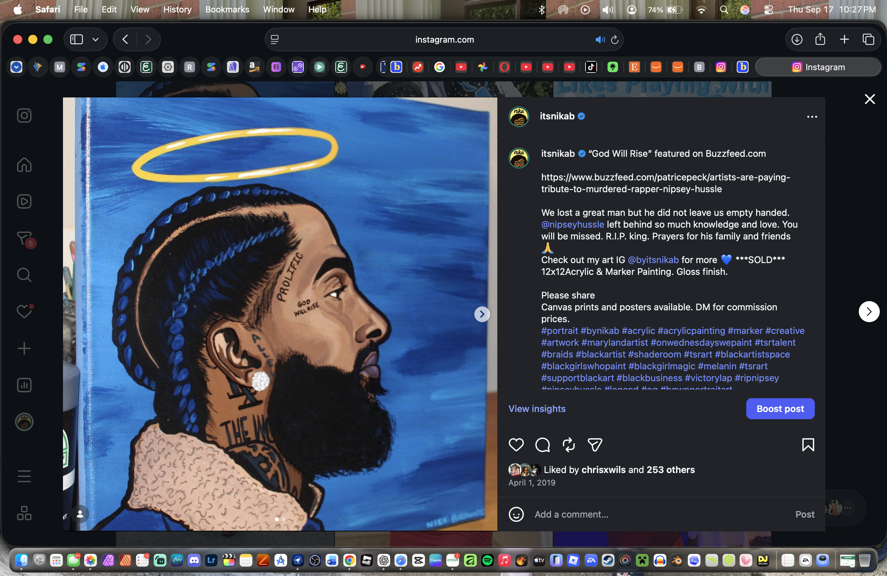Open the apps grid icon at sidebar bottom
The width and height of the screenshot is (887, 576).
pyautogui.click(x=24, y=513)
